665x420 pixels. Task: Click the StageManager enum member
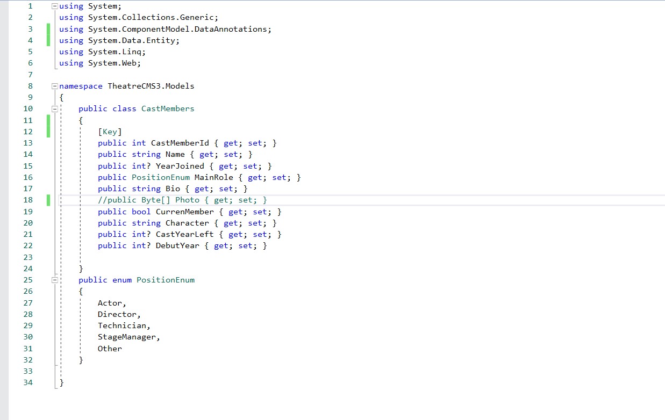tap(127, 337)
